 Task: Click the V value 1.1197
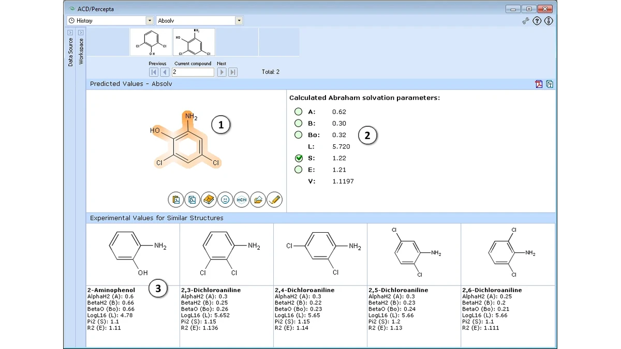point(343,181)
